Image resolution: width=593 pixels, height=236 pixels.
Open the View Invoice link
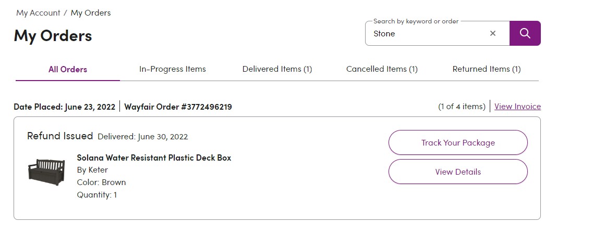point(517,107)
